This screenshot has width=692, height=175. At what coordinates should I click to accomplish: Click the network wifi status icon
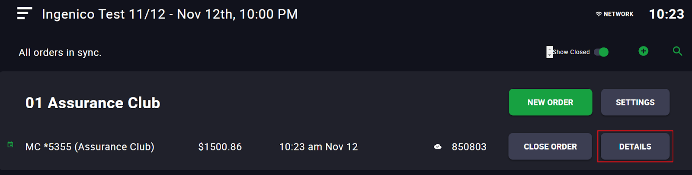[599, 14]
